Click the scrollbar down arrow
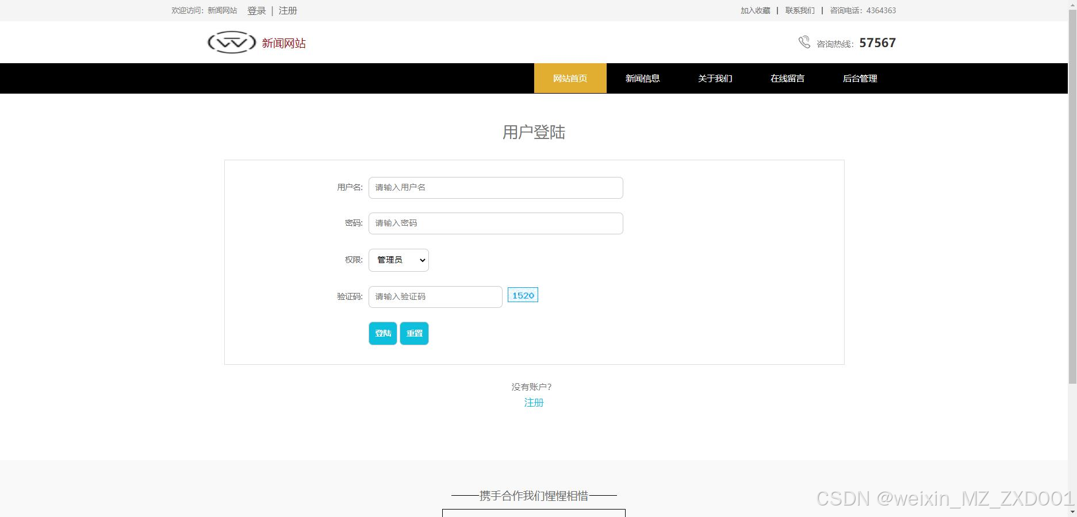The image size is (1077, 517). (x=1072, y=512)
